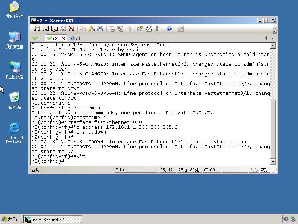
Task: Click the 'Telnet' status bar entry
Action: click(136, 170)
